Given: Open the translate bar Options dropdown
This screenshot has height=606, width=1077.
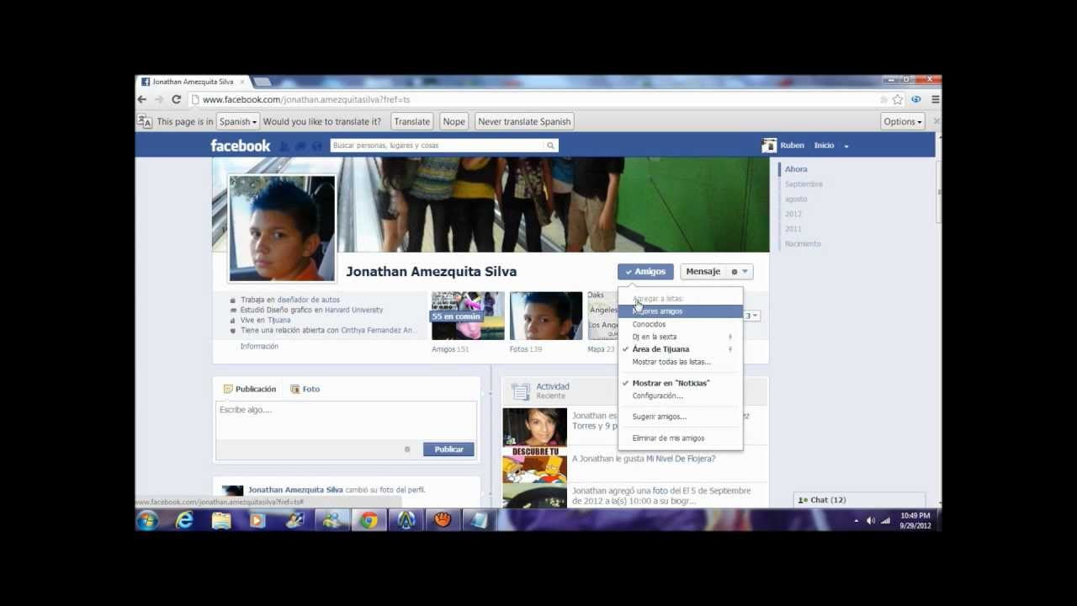Looking at the screenshot, I should coord(903,121).
